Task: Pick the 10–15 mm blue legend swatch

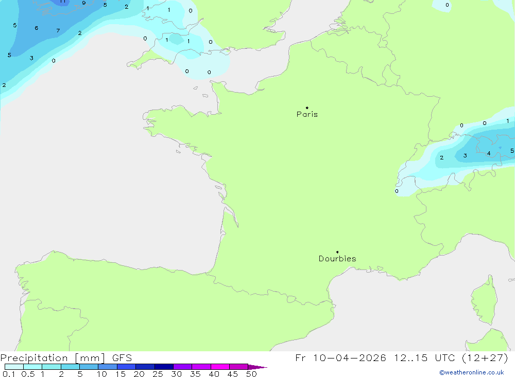Action: (108, 367)
